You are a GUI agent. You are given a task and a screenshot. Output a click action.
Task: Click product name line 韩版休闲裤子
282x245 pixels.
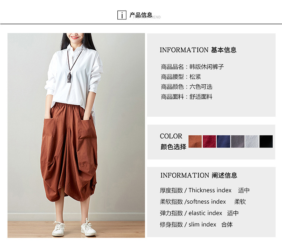tap(192, 67)
